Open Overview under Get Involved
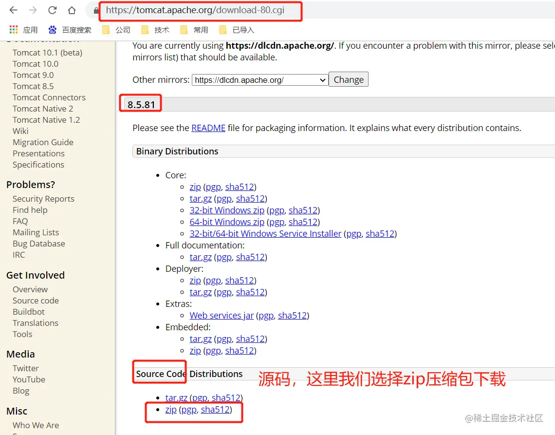555x435 pixels. [30, 290]
